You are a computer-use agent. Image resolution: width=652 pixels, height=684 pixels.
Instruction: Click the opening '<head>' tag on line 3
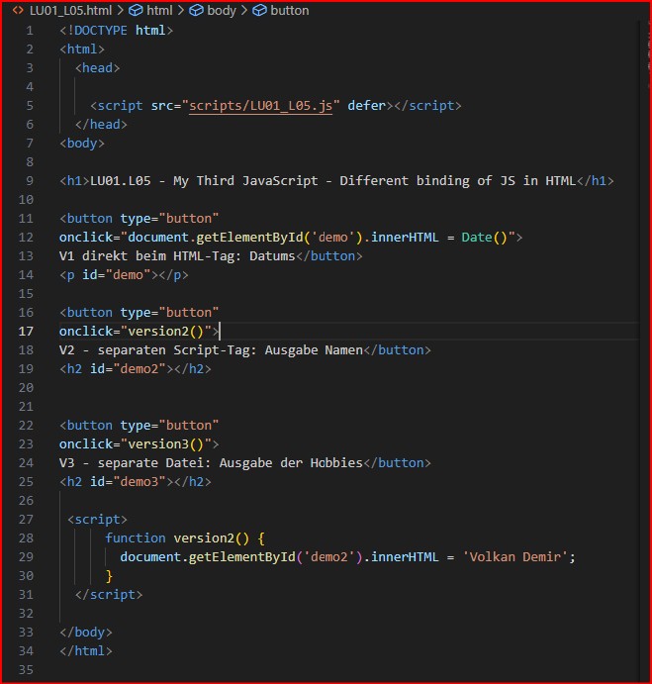coord(97,68)
